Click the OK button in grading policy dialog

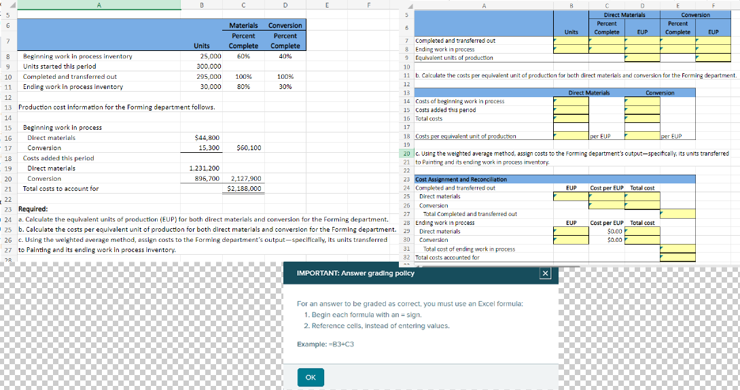coord(311,377)
